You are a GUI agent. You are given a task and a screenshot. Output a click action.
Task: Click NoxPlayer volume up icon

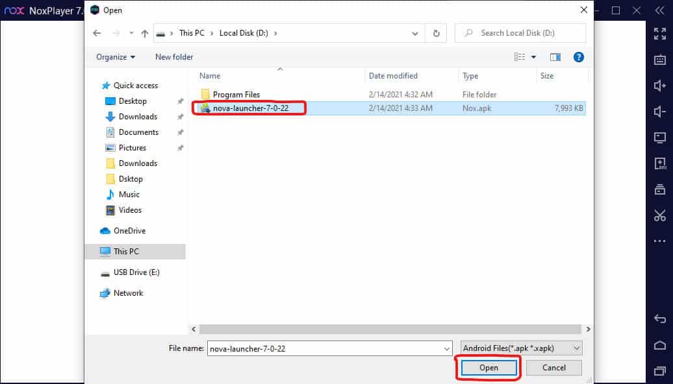pos(660,86)
